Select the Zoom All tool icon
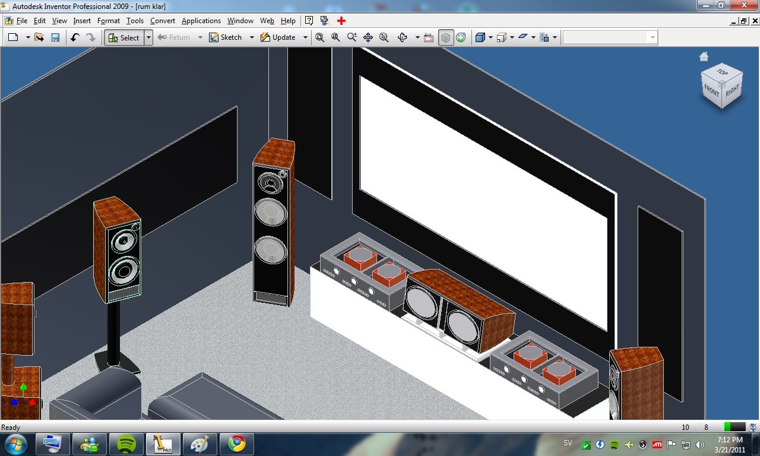The width and height of the screenshot is (760, 456). click(x=320, y=37)
